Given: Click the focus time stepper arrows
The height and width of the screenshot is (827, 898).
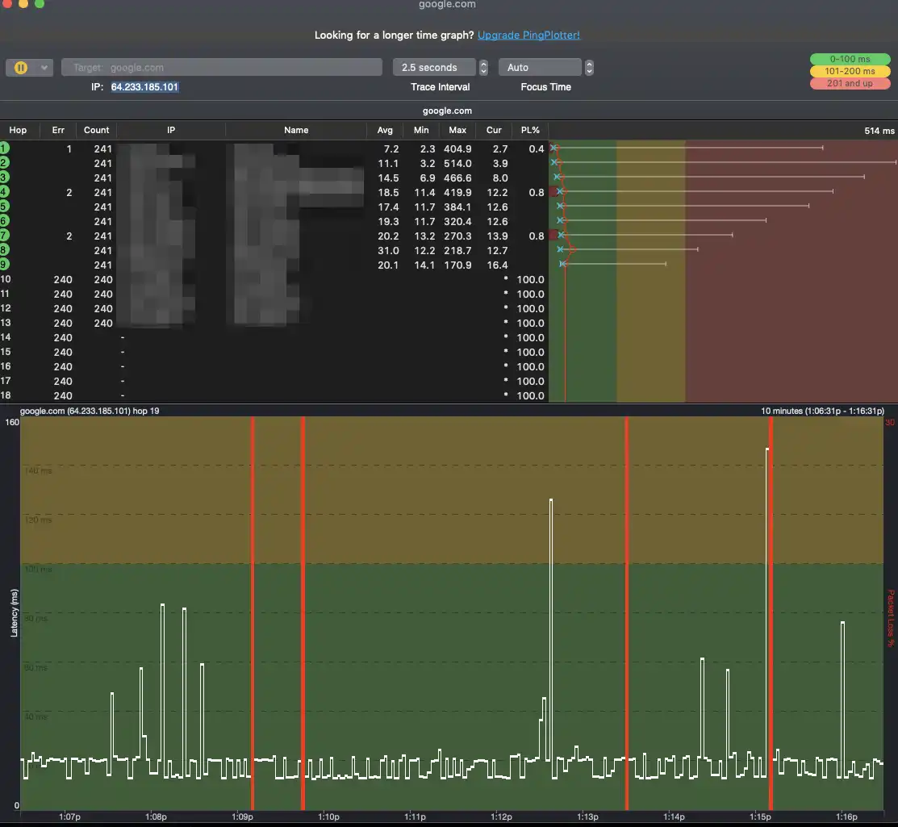Looking at the screenshot, I should tap(589, 67).
